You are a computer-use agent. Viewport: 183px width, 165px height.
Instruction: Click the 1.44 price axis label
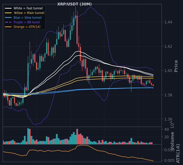click(x=168, y=22)
